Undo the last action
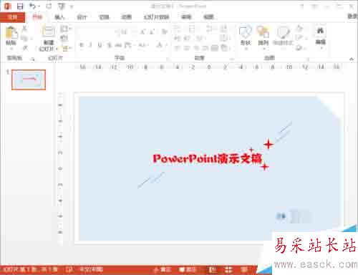Screen dimensions: 358x275 [32, 6]
